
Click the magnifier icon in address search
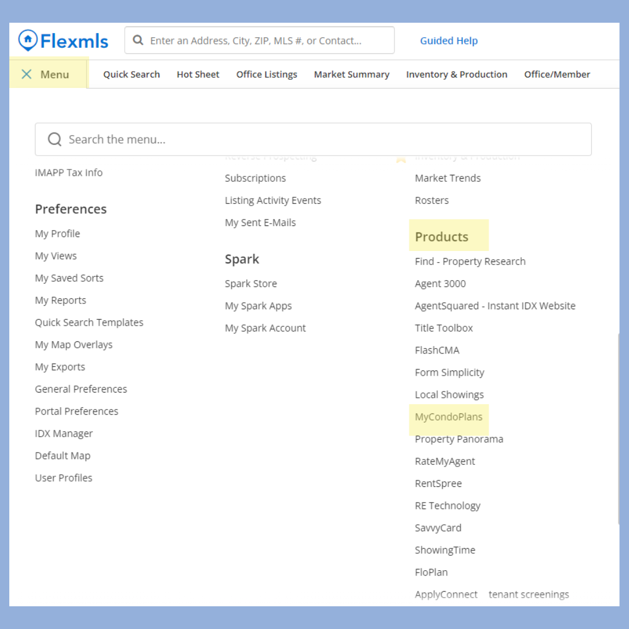pos(138,40)
